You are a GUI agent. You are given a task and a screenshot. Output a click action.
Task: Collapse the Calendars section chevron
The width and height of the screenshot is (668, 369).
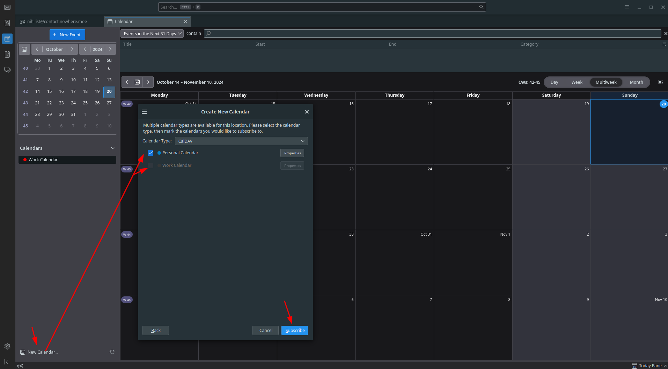click(x=113, y=148)
